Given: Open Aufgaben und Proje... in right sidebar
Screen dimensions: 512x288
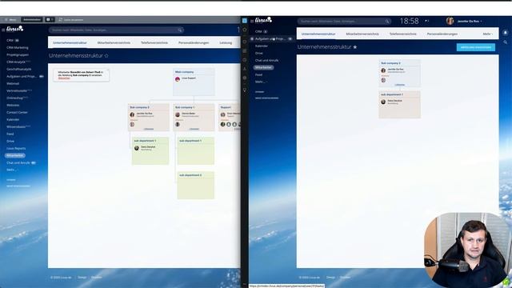Looking at the screenshot, I should click(x=270, y=39).
